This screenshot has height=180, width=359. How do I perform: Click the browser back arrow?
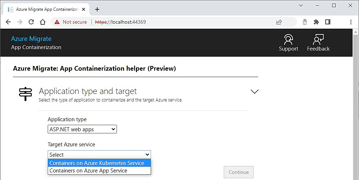[x=8, y=22]
